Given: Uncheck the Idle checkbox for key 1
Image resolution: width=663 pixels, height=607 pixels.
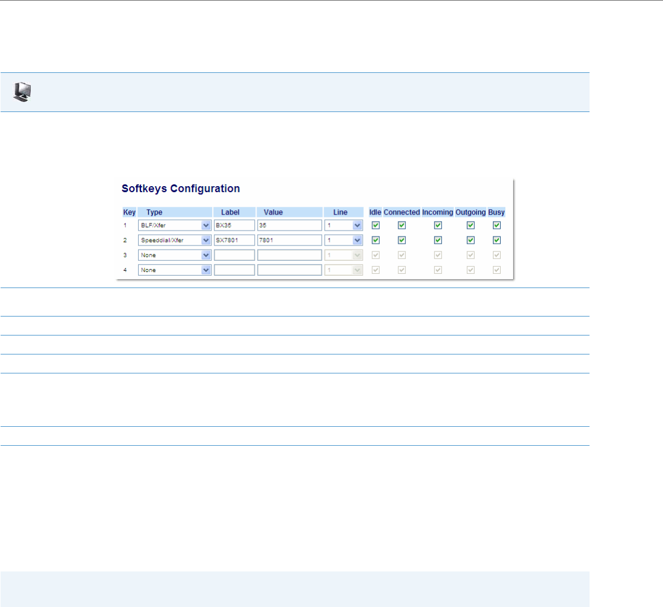Looking at the screenshot, I should (376, 225).
